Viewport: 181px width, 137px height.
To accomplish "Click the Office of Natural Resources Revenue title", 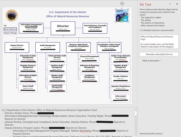I will click(x=68, y=17).
